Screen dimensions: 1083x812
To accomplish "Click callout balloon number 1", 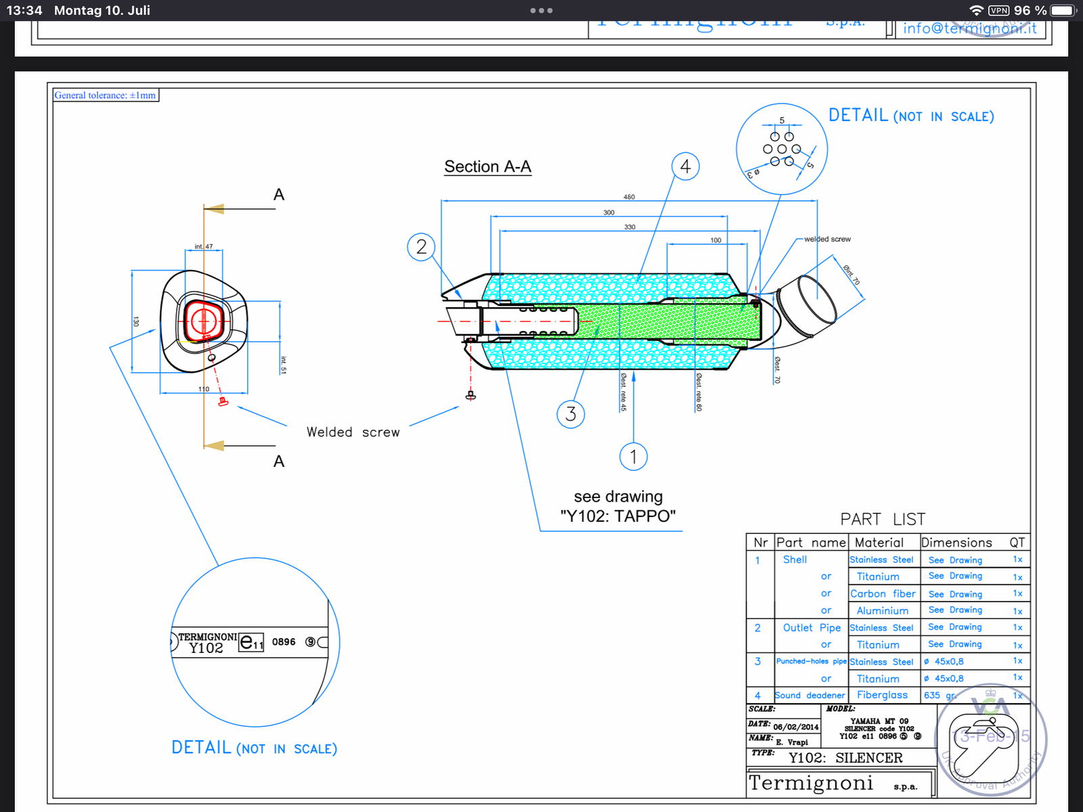I will pos(634,457).
